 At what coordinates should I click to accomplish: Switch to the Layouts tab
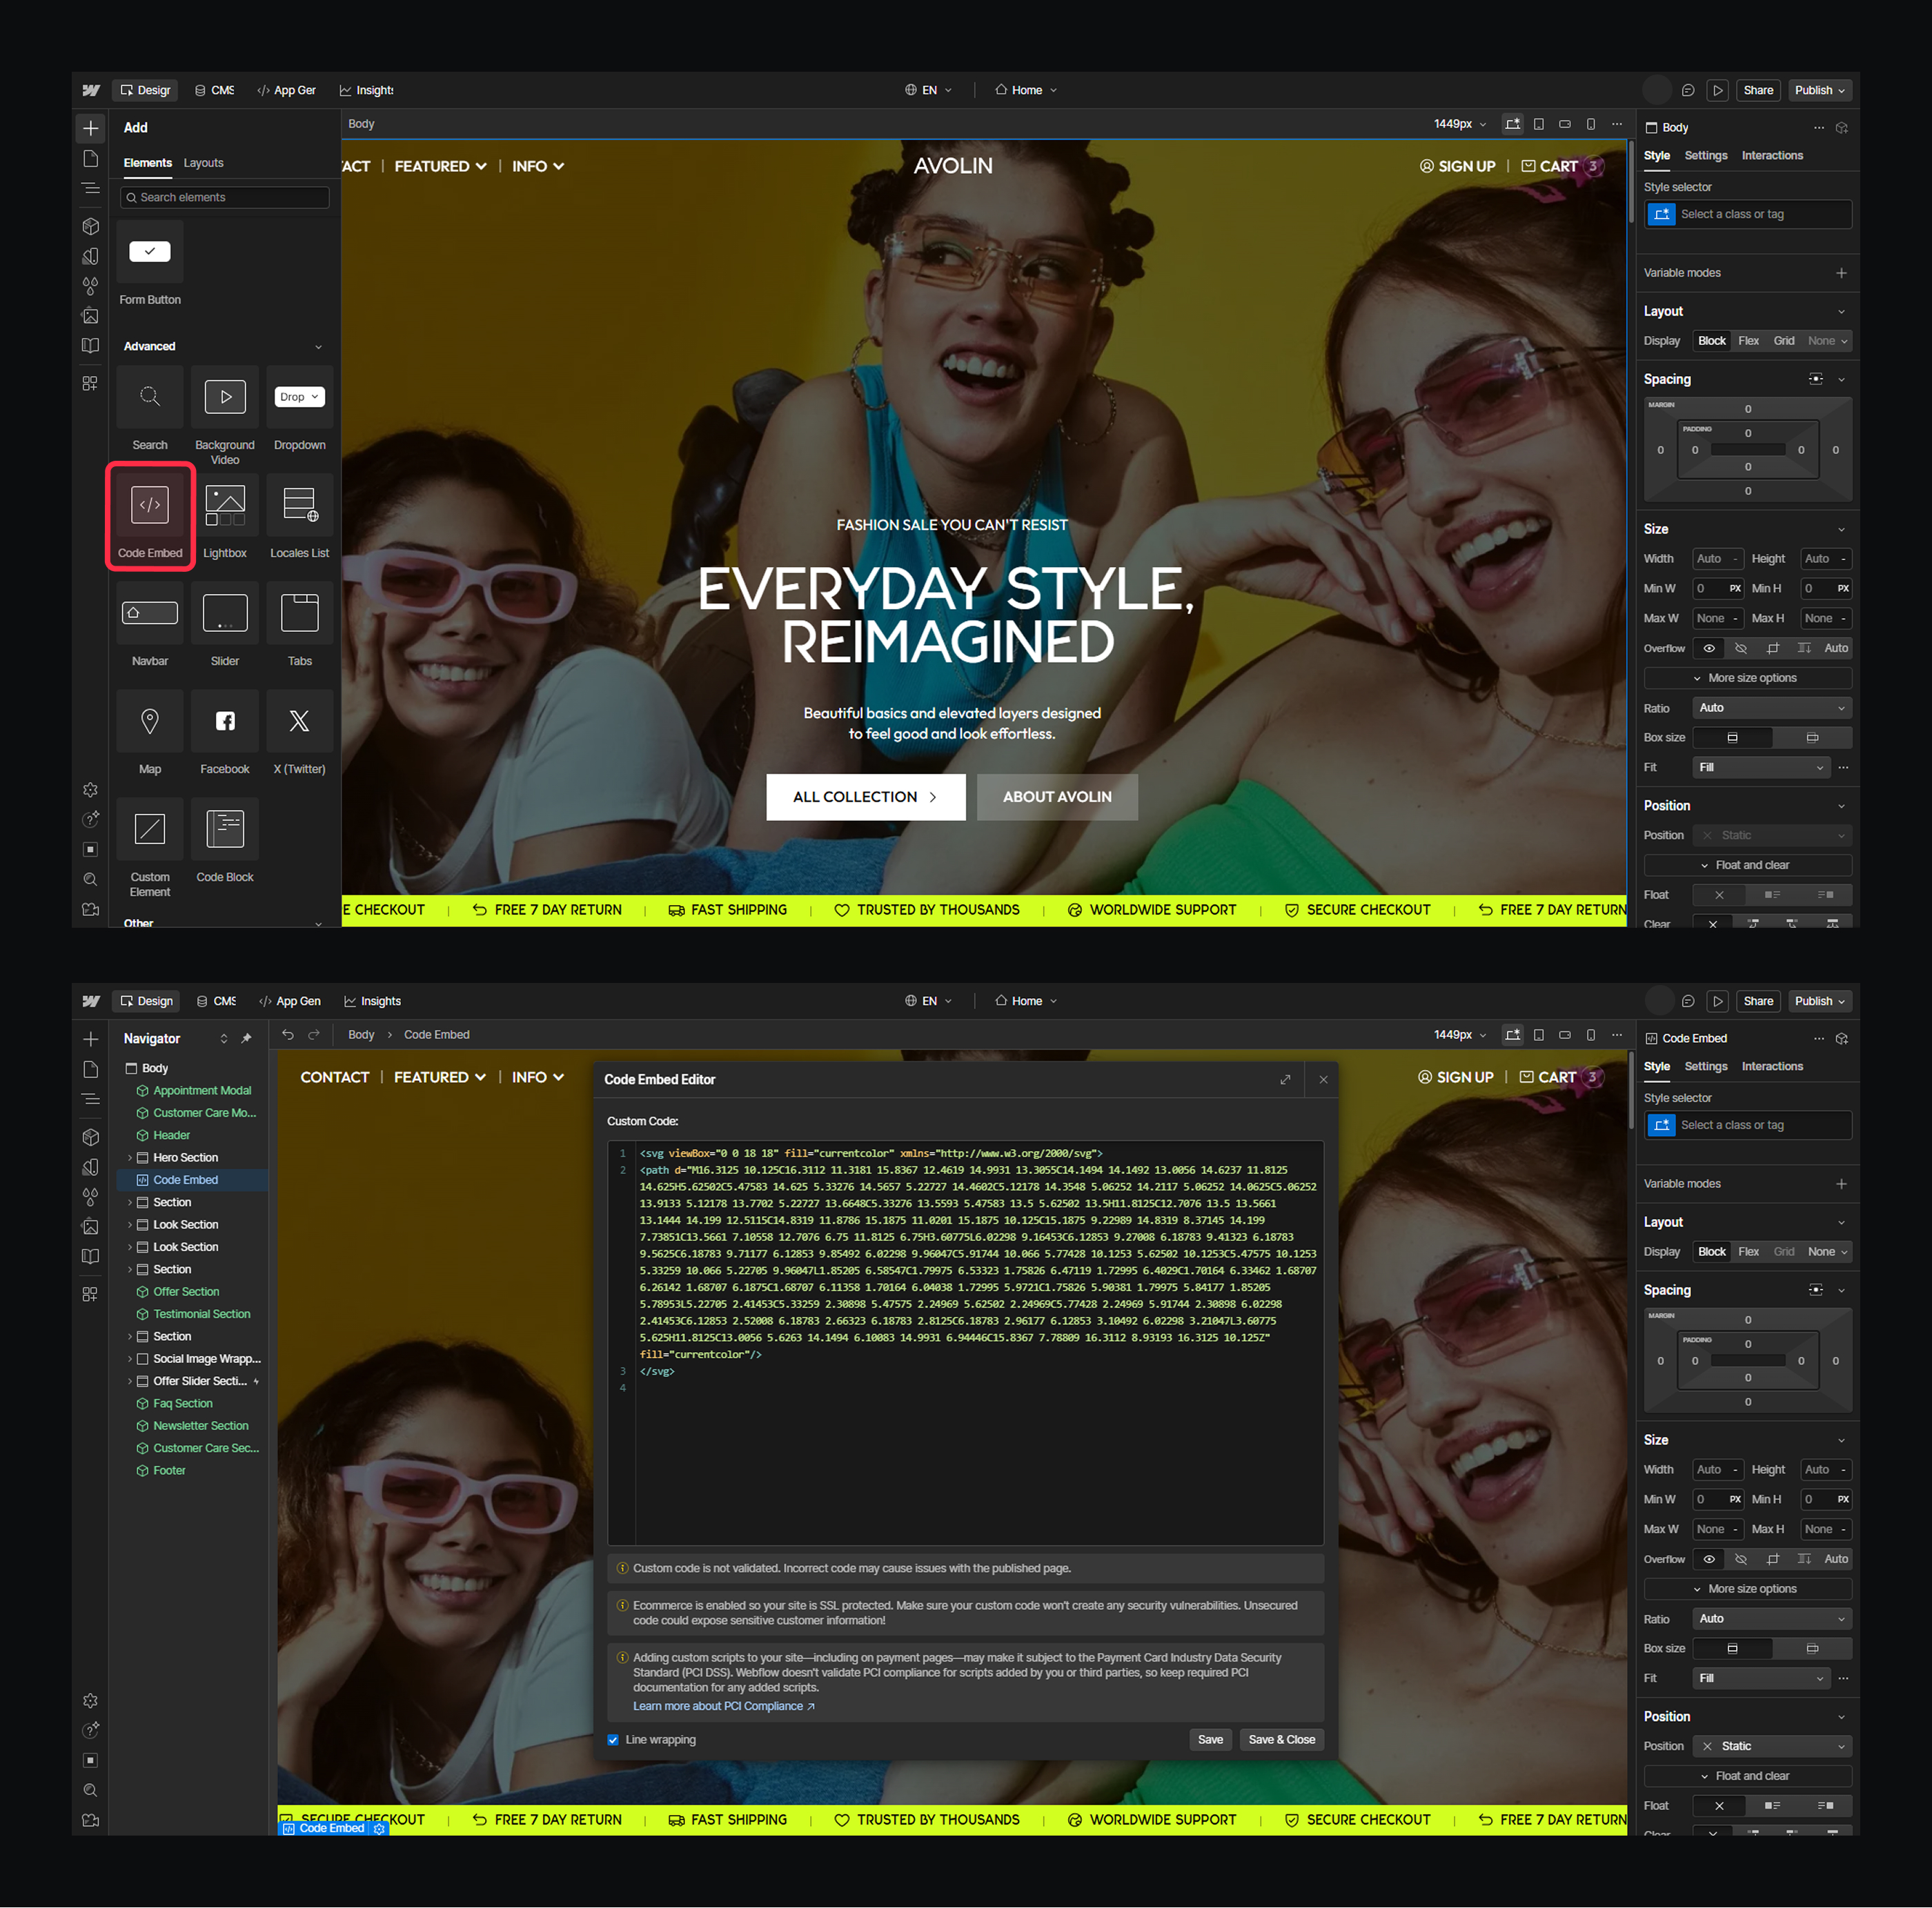click(203, 163)
